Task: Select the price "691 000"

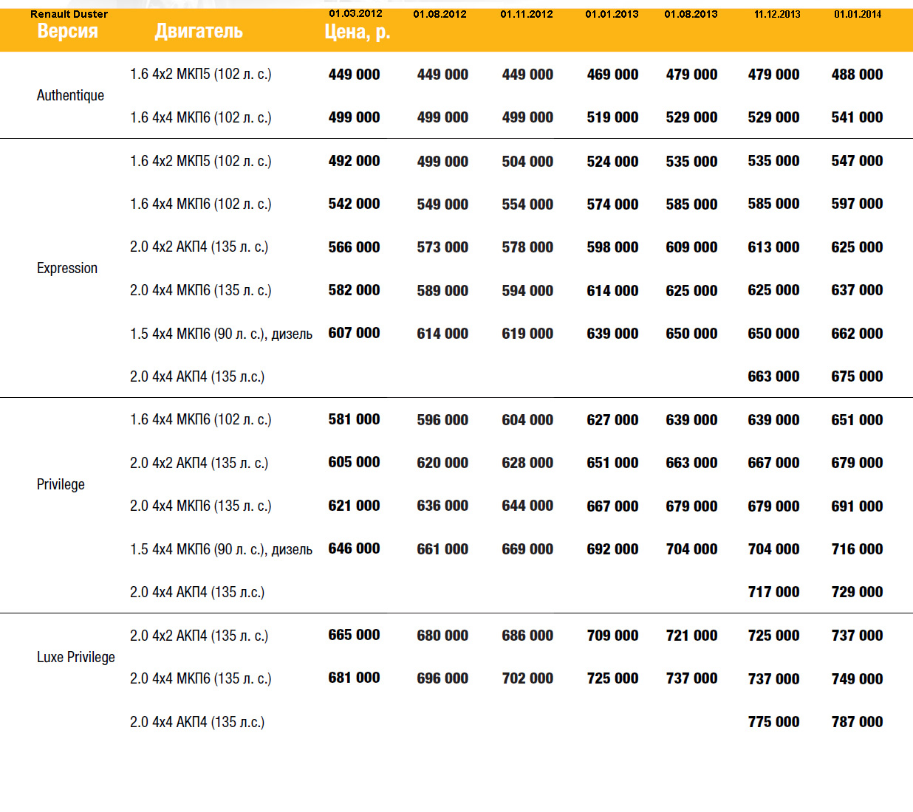Action: pyautogui.click(x=857, y=506)
